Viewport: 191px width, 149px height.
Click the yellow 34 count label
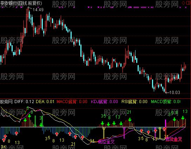tap(92, 141)
